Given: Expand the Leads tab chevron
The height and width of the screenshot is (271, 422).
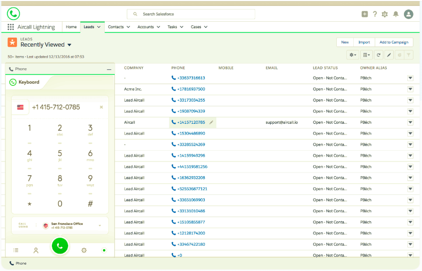Looking at the screenshot, I should [x=99, y=27].
